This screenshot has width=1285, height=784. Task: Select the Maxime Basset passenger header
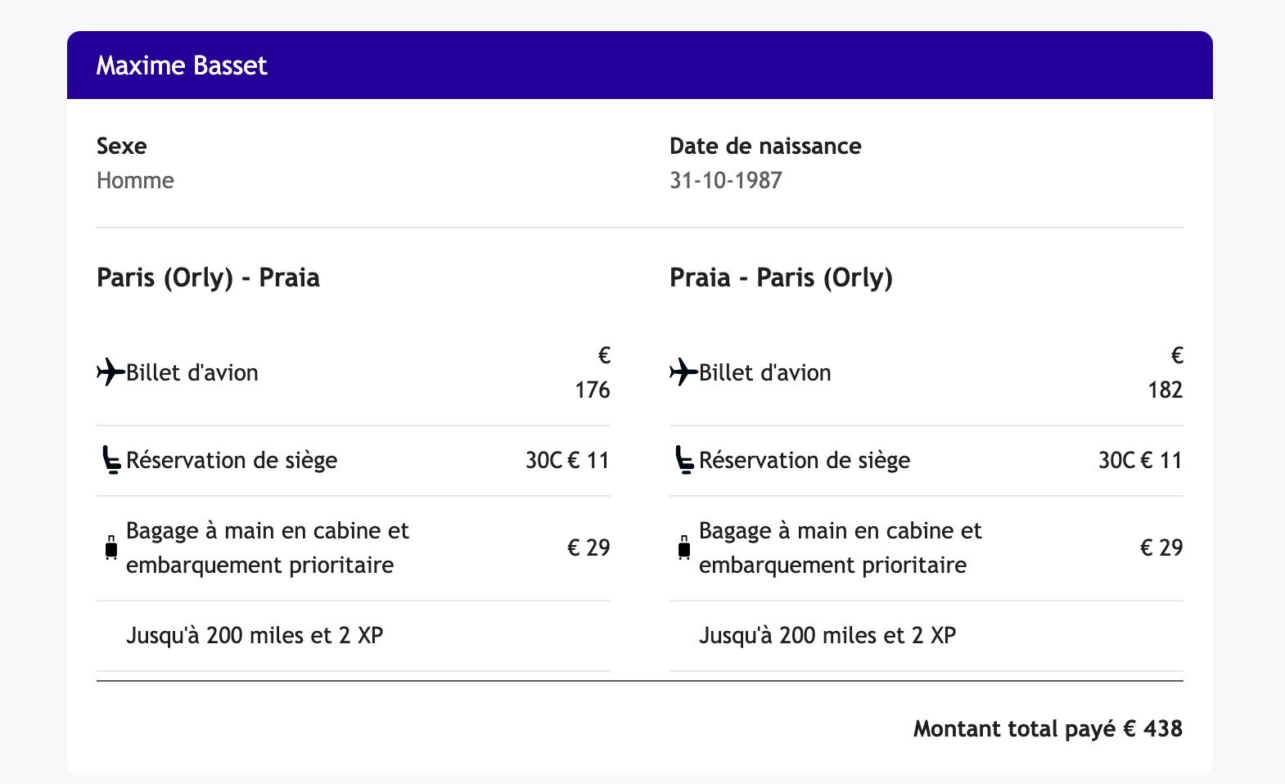(182, 65)
